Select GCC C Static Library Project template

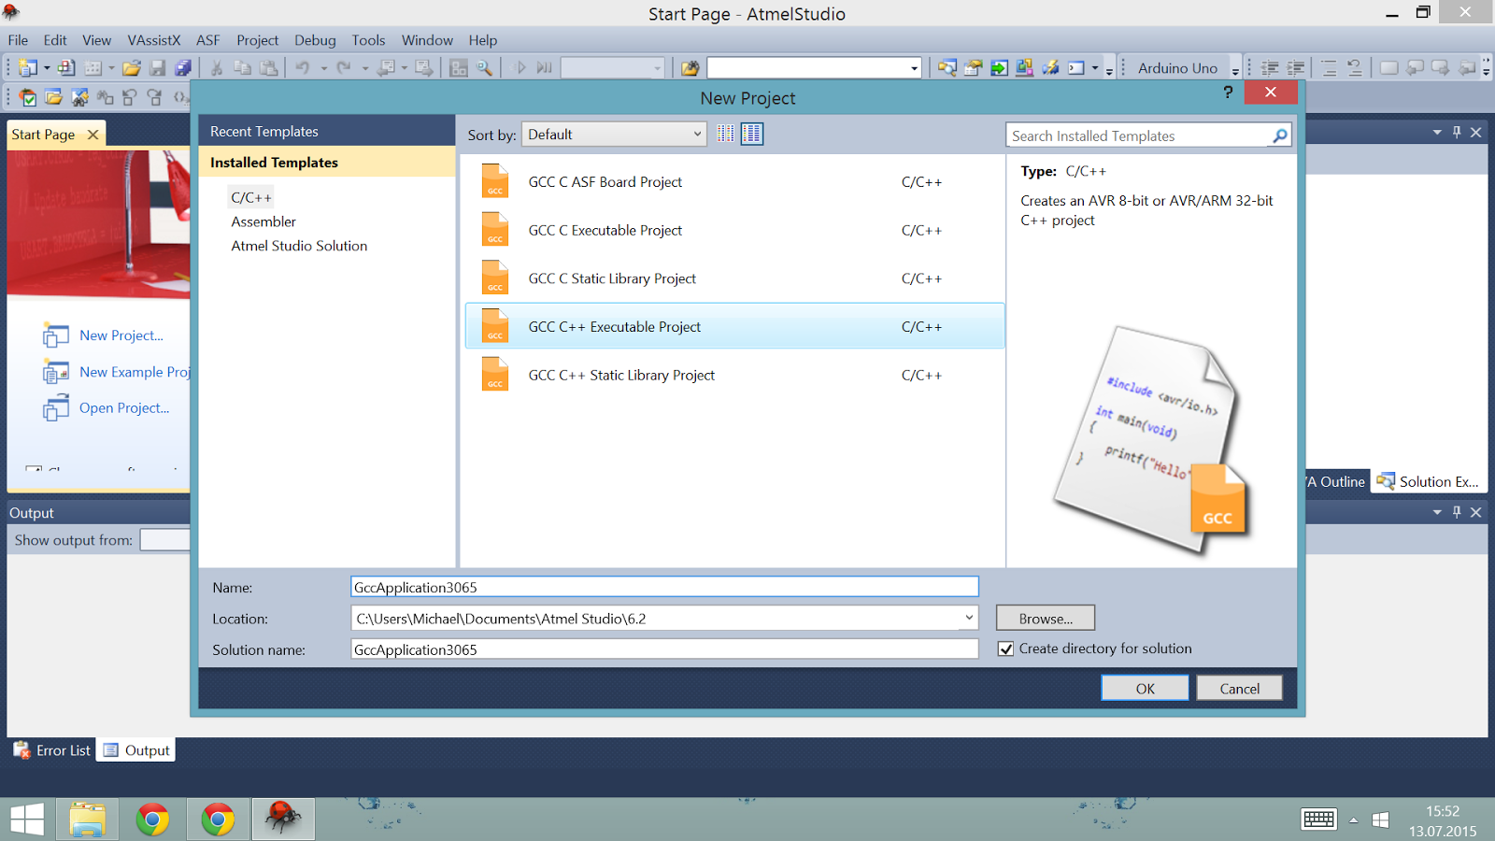[734, 278]
